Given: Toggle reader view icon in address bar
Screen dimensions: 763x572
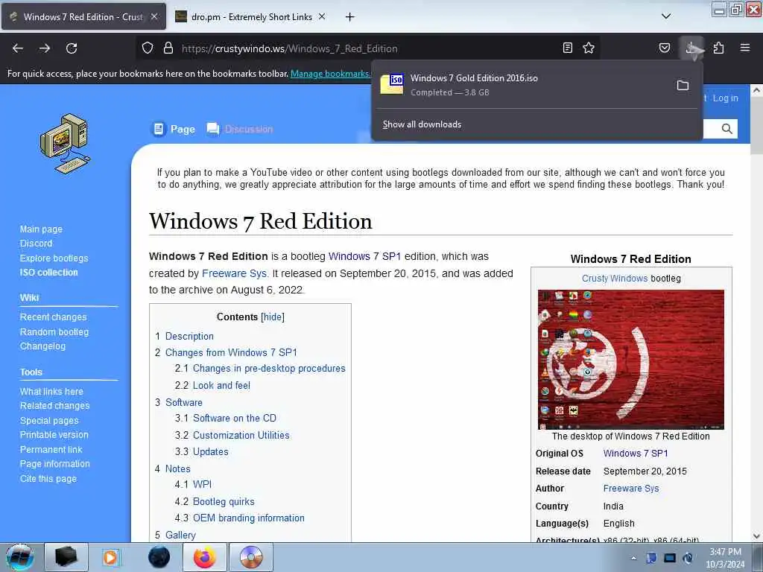Looking at the screenshot, I should (567, 48).
